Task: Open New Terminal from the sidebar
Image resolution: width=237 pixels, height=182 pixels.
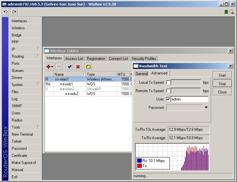Action: (25, 134)
